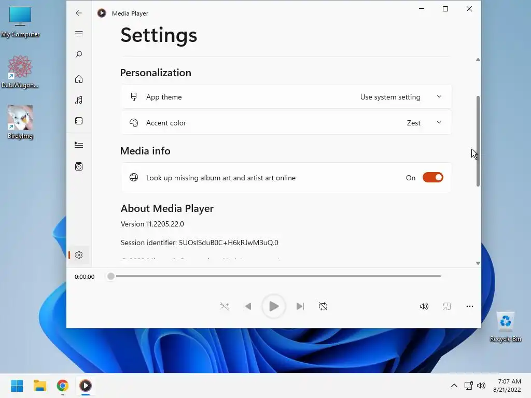Open more options ellipsis menu
Image resolution: width=531 pixels, height=398 pixels.
[469, 306]
